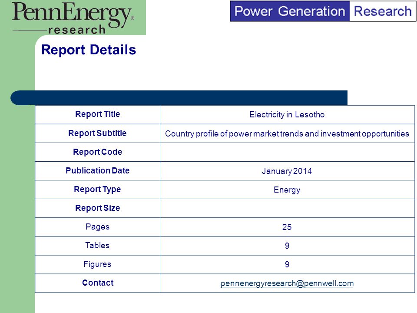Click the Figures row label
Image resolution: width=417 pixels, height=313 pixels.
click(x=97, y=264)
